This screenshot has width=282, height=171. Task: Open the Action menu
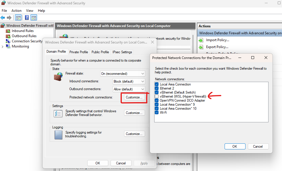pos(16,11)
